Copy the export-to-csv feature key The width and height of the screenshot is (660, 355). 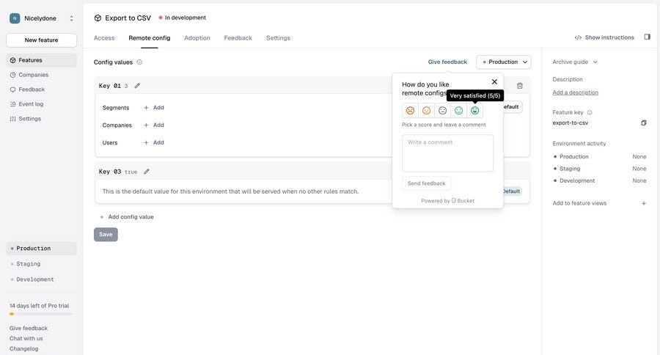pyautogui.click(x=644, y=123)
